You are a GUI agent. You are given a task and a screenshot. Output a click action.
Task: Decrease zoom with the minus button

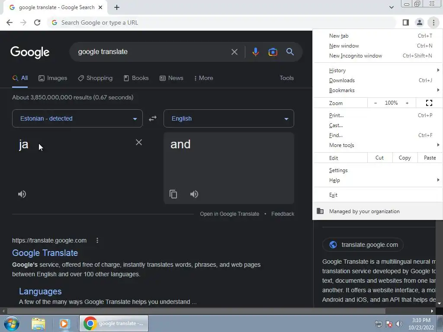pos(376,103)
